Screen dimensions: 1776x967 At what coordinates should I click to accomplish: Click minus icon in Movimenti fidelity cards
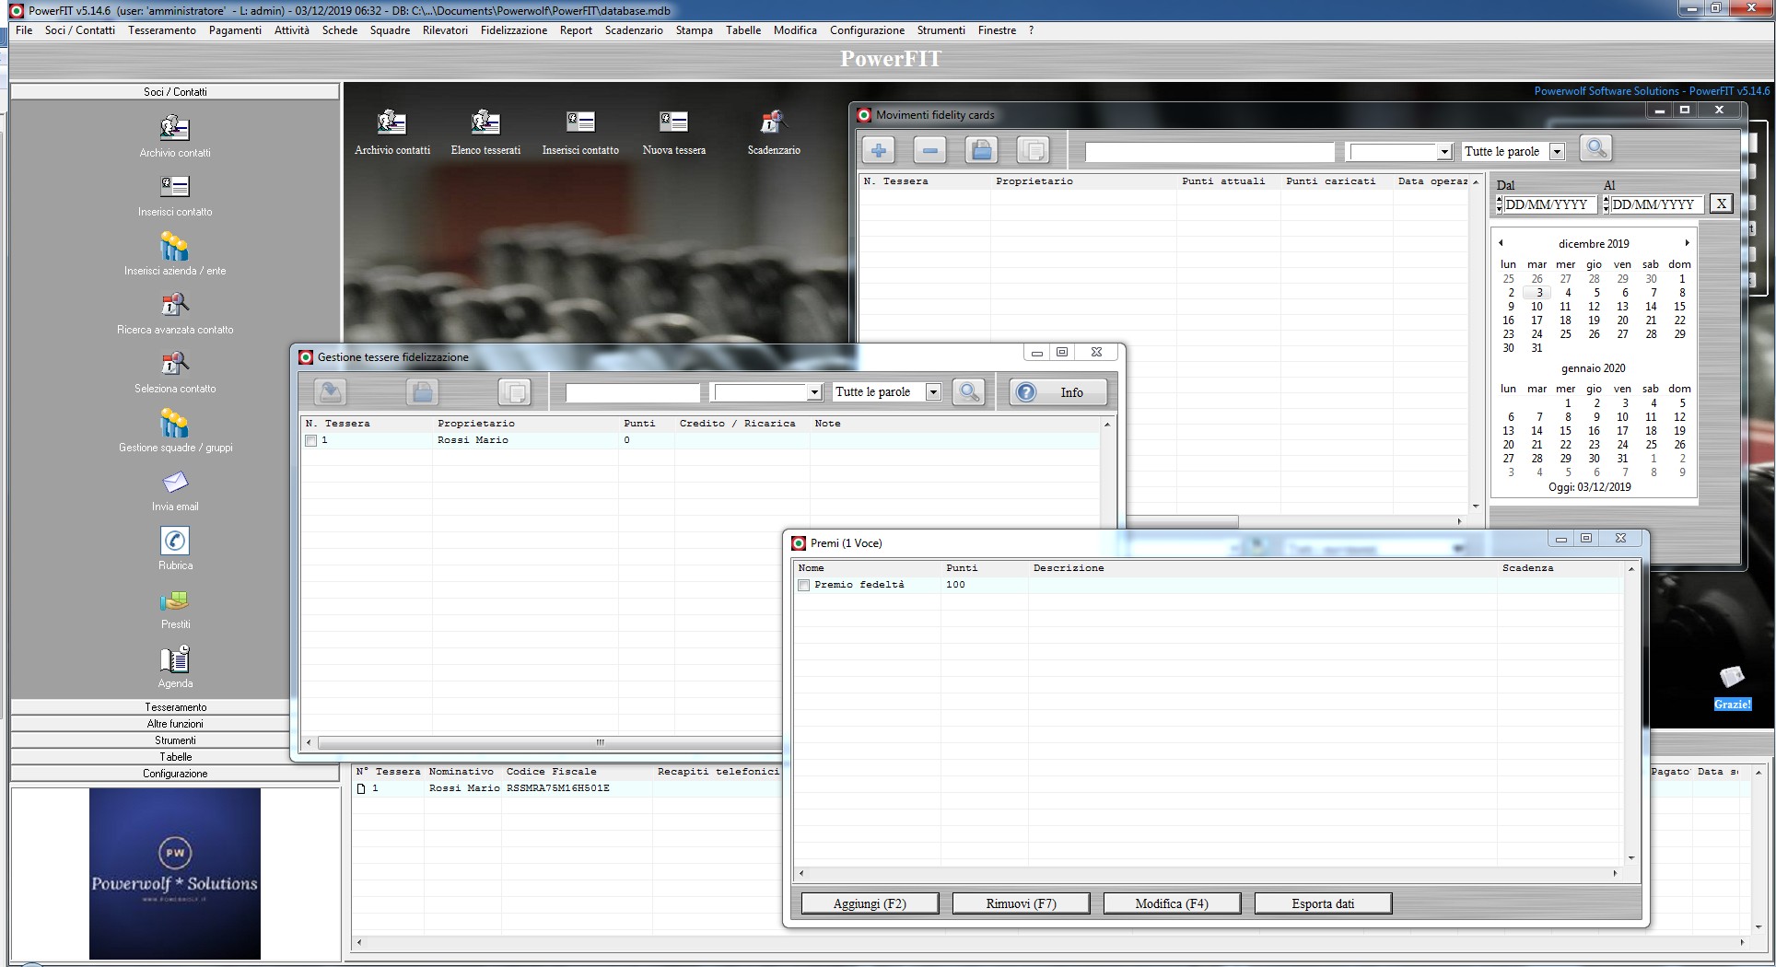pyautogui.click(x=929, y=150)
